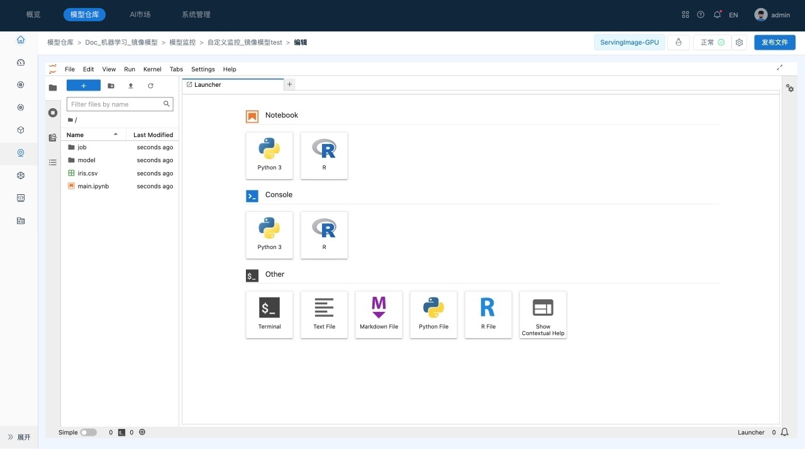Open the Kernel menu
The height and width of the screenshot is (449, 805).
[152, 69]
